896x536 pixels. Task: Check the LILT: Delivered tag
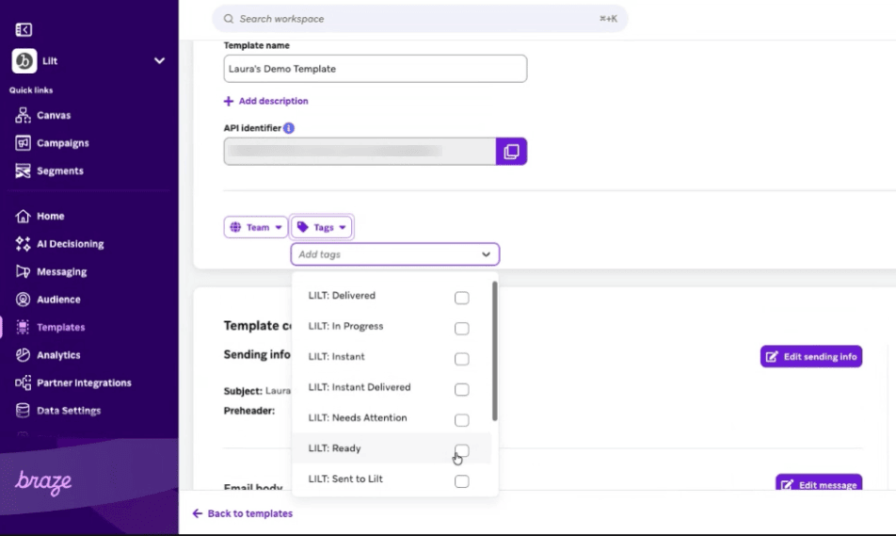[x=462, y=298]
